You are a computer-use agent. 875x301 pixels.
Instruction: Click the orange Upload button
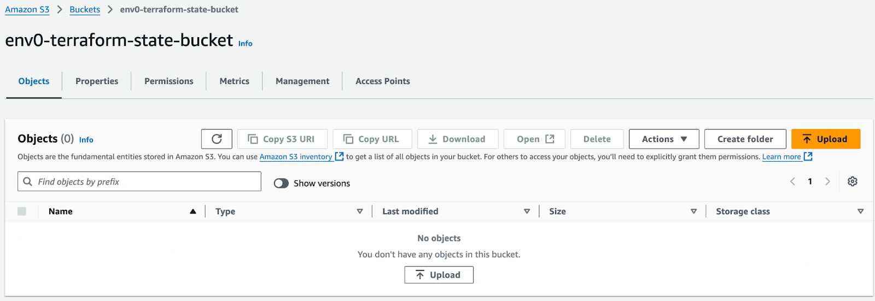pyautogui.click(x=826, y=139)
